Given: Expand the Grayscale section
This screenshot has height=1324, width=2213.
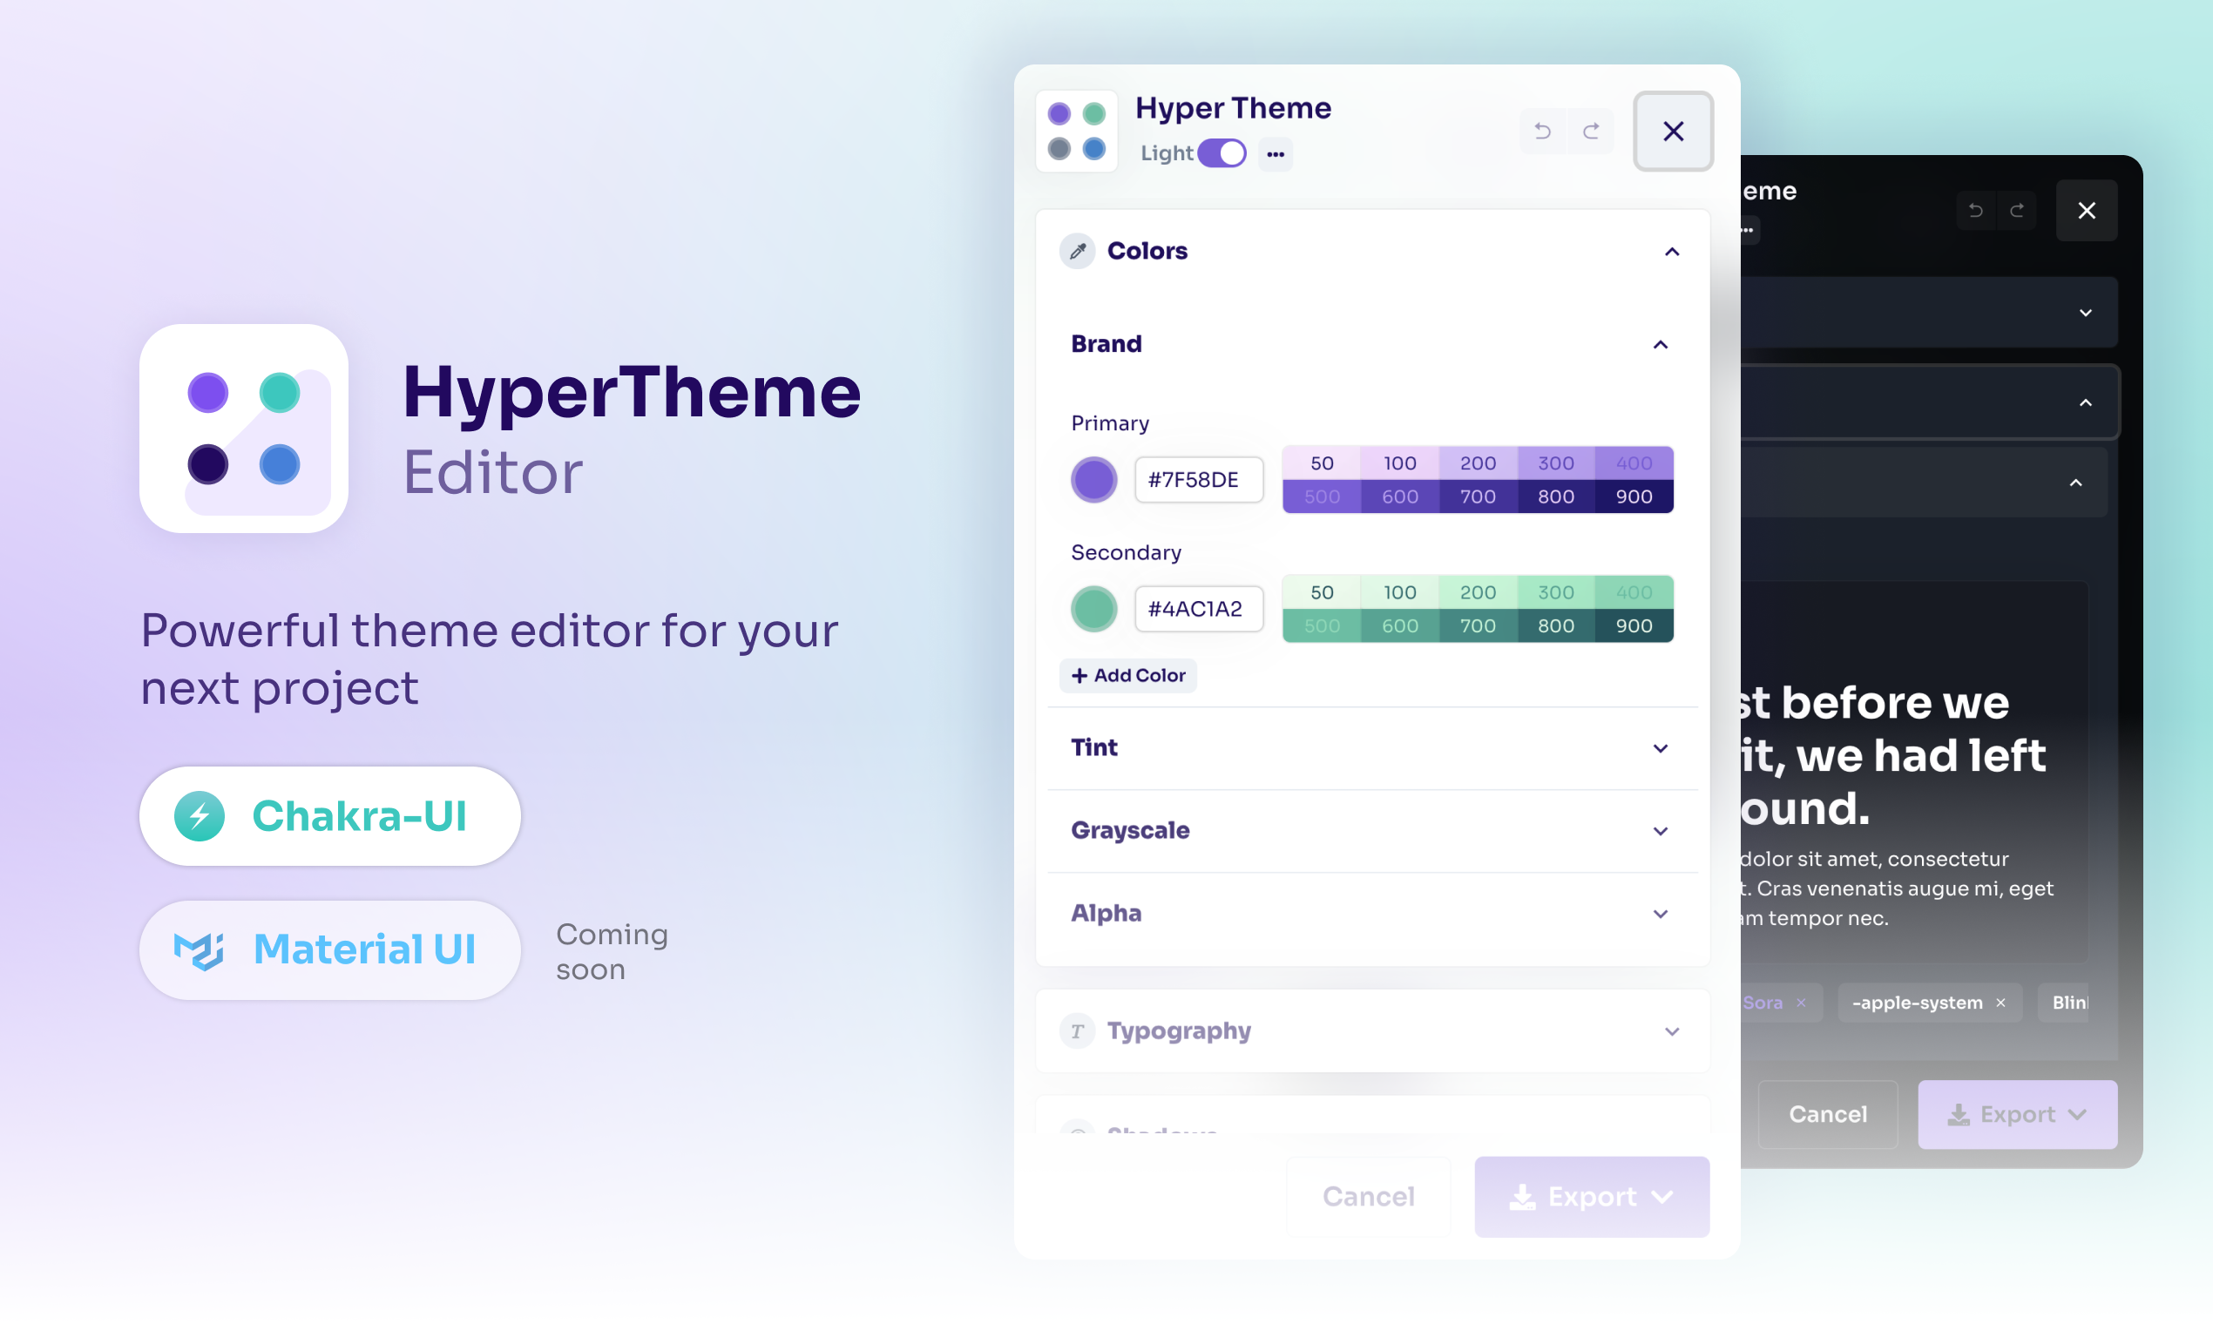Looking at the screenshot, I should click(1661, 829).
